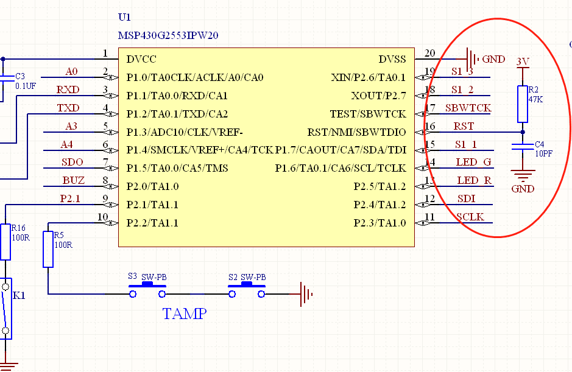
Task: Click the 47K value of R2
Action: (x=535, y=99)
